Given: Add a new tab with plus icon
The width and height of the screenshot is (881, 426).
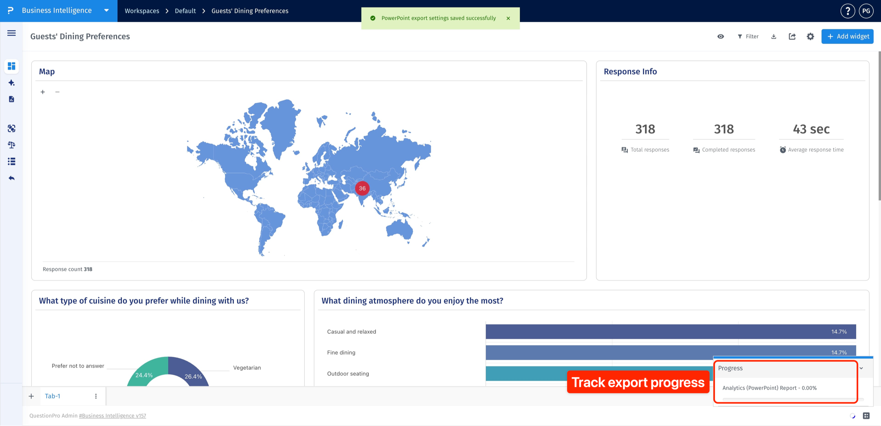Looking at the screenshot, I should [x=31, y=396].
